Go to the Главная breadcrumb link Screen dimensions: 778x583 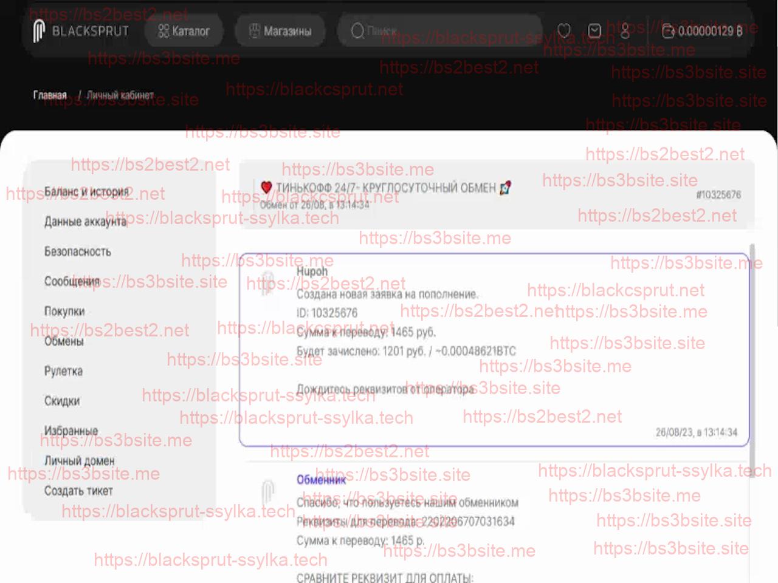tap(50, 95)
